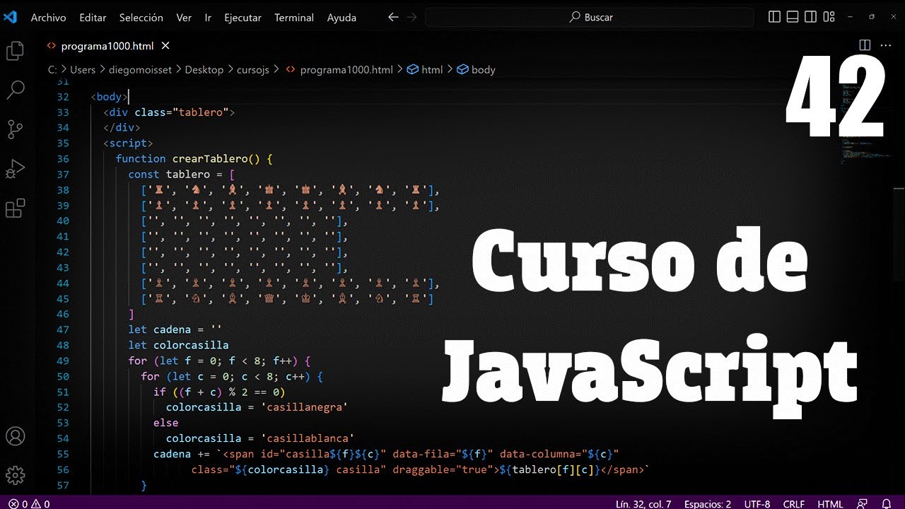Screen dimensions: 905x509
Task: Click 'let colorcasilla' code line
Action: coord(178,345)
